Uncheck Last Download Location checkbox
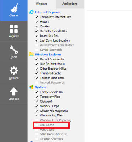 (37, 40)
